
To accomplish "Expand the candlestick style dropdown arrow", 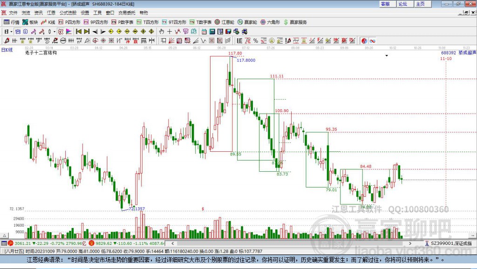I will pyautogui.click(x=55, y=32).
